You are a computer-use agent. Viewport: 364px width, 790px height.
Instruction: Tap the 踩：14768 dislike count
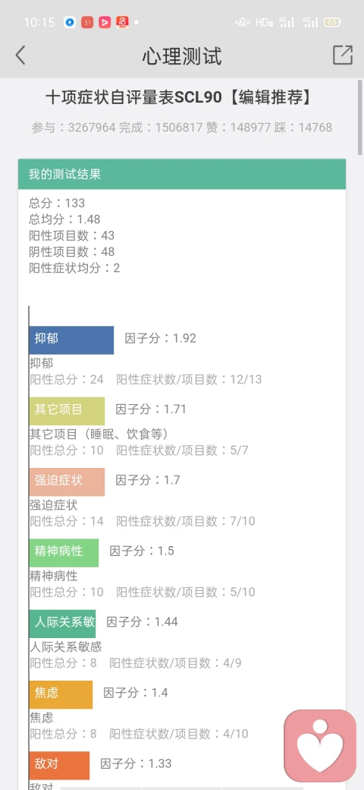303,128
